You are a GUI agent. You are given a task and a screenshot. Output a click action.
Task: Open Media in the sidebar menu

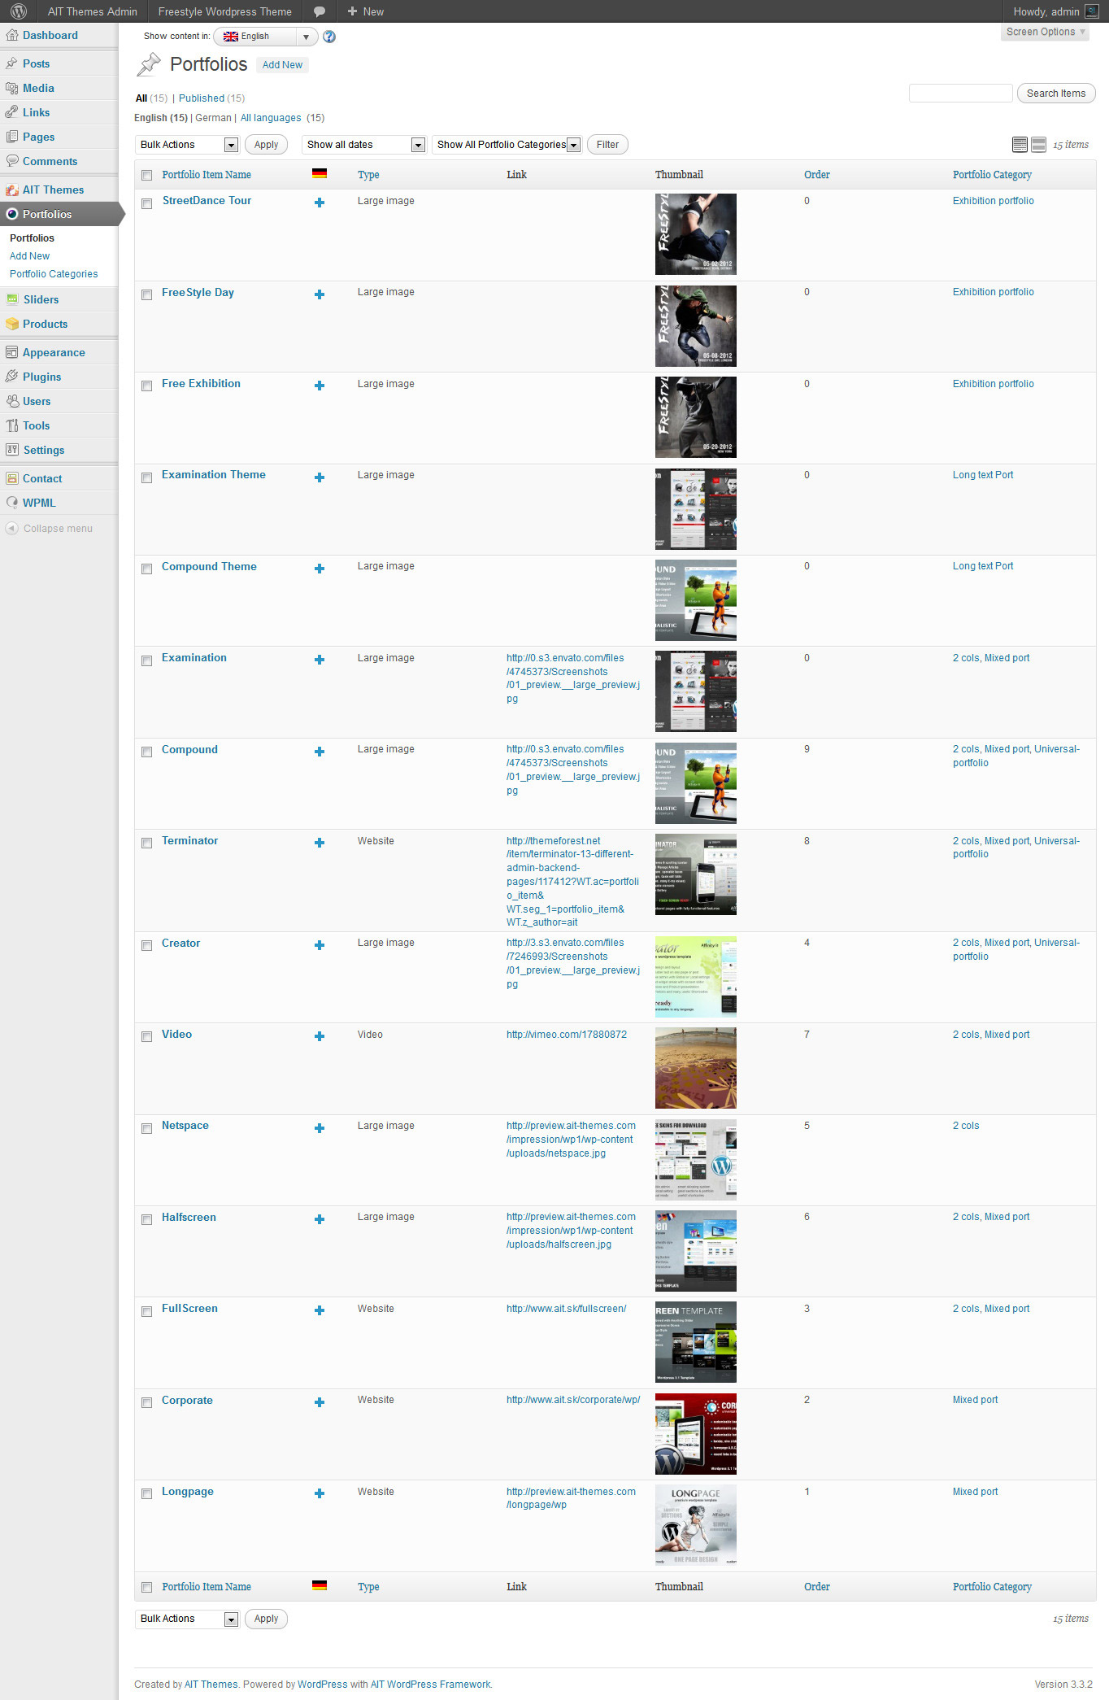tap(38, 88)
